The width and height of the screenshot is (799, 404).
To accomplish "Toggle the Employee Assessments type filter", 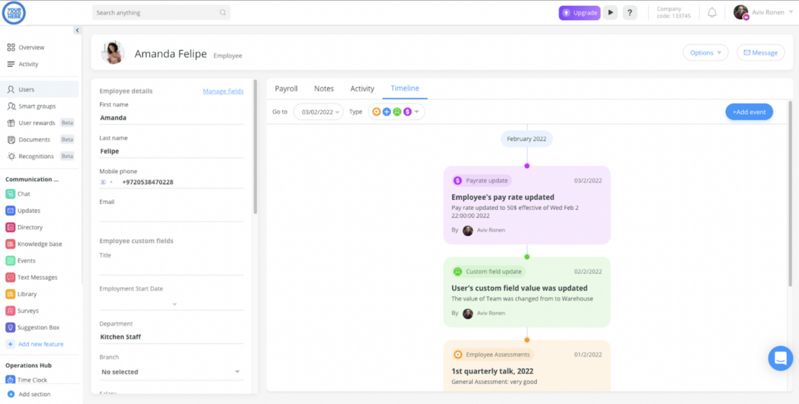I will click(x=377, y=111).
